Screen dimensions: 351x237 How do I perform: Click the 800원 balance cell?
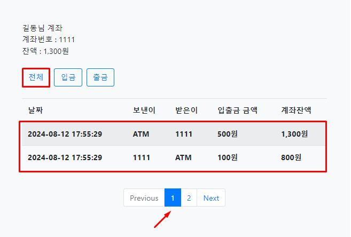click(291, 157)
